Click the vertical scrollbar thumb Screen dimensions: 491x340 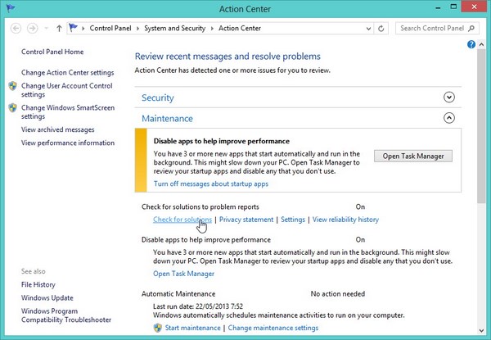coord(482,126)
